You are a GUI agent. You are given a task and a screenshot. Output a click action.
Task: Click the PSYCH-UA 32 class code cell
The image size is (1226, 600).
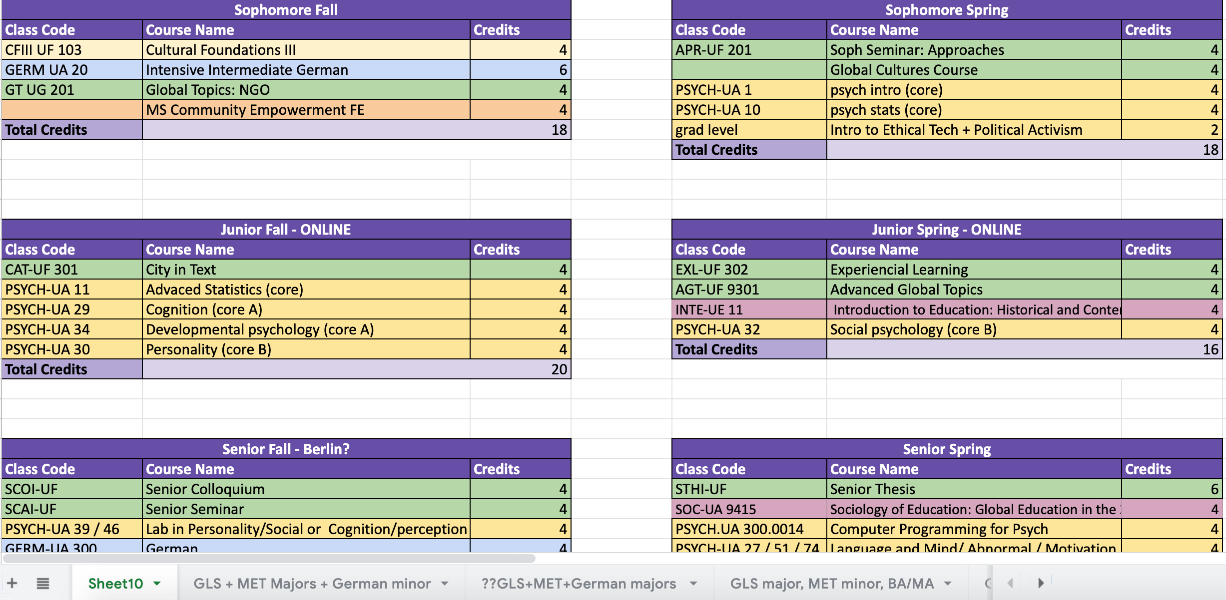748,329
